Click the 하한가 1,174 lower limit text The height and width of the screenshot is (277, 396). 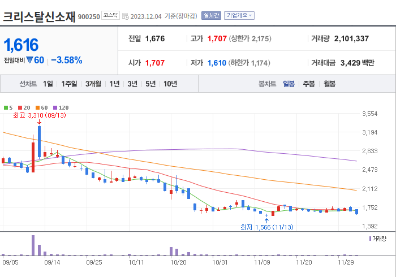coord(249,63)
